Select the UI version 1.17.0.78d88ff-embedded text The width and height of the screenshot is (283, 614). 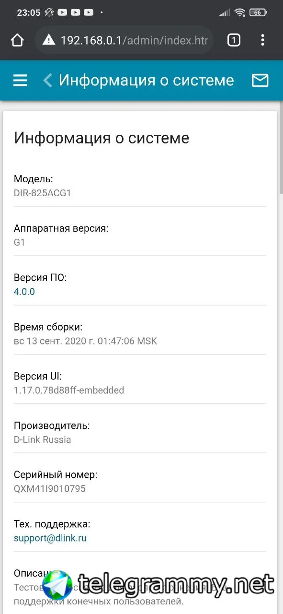tap(69, 390)
